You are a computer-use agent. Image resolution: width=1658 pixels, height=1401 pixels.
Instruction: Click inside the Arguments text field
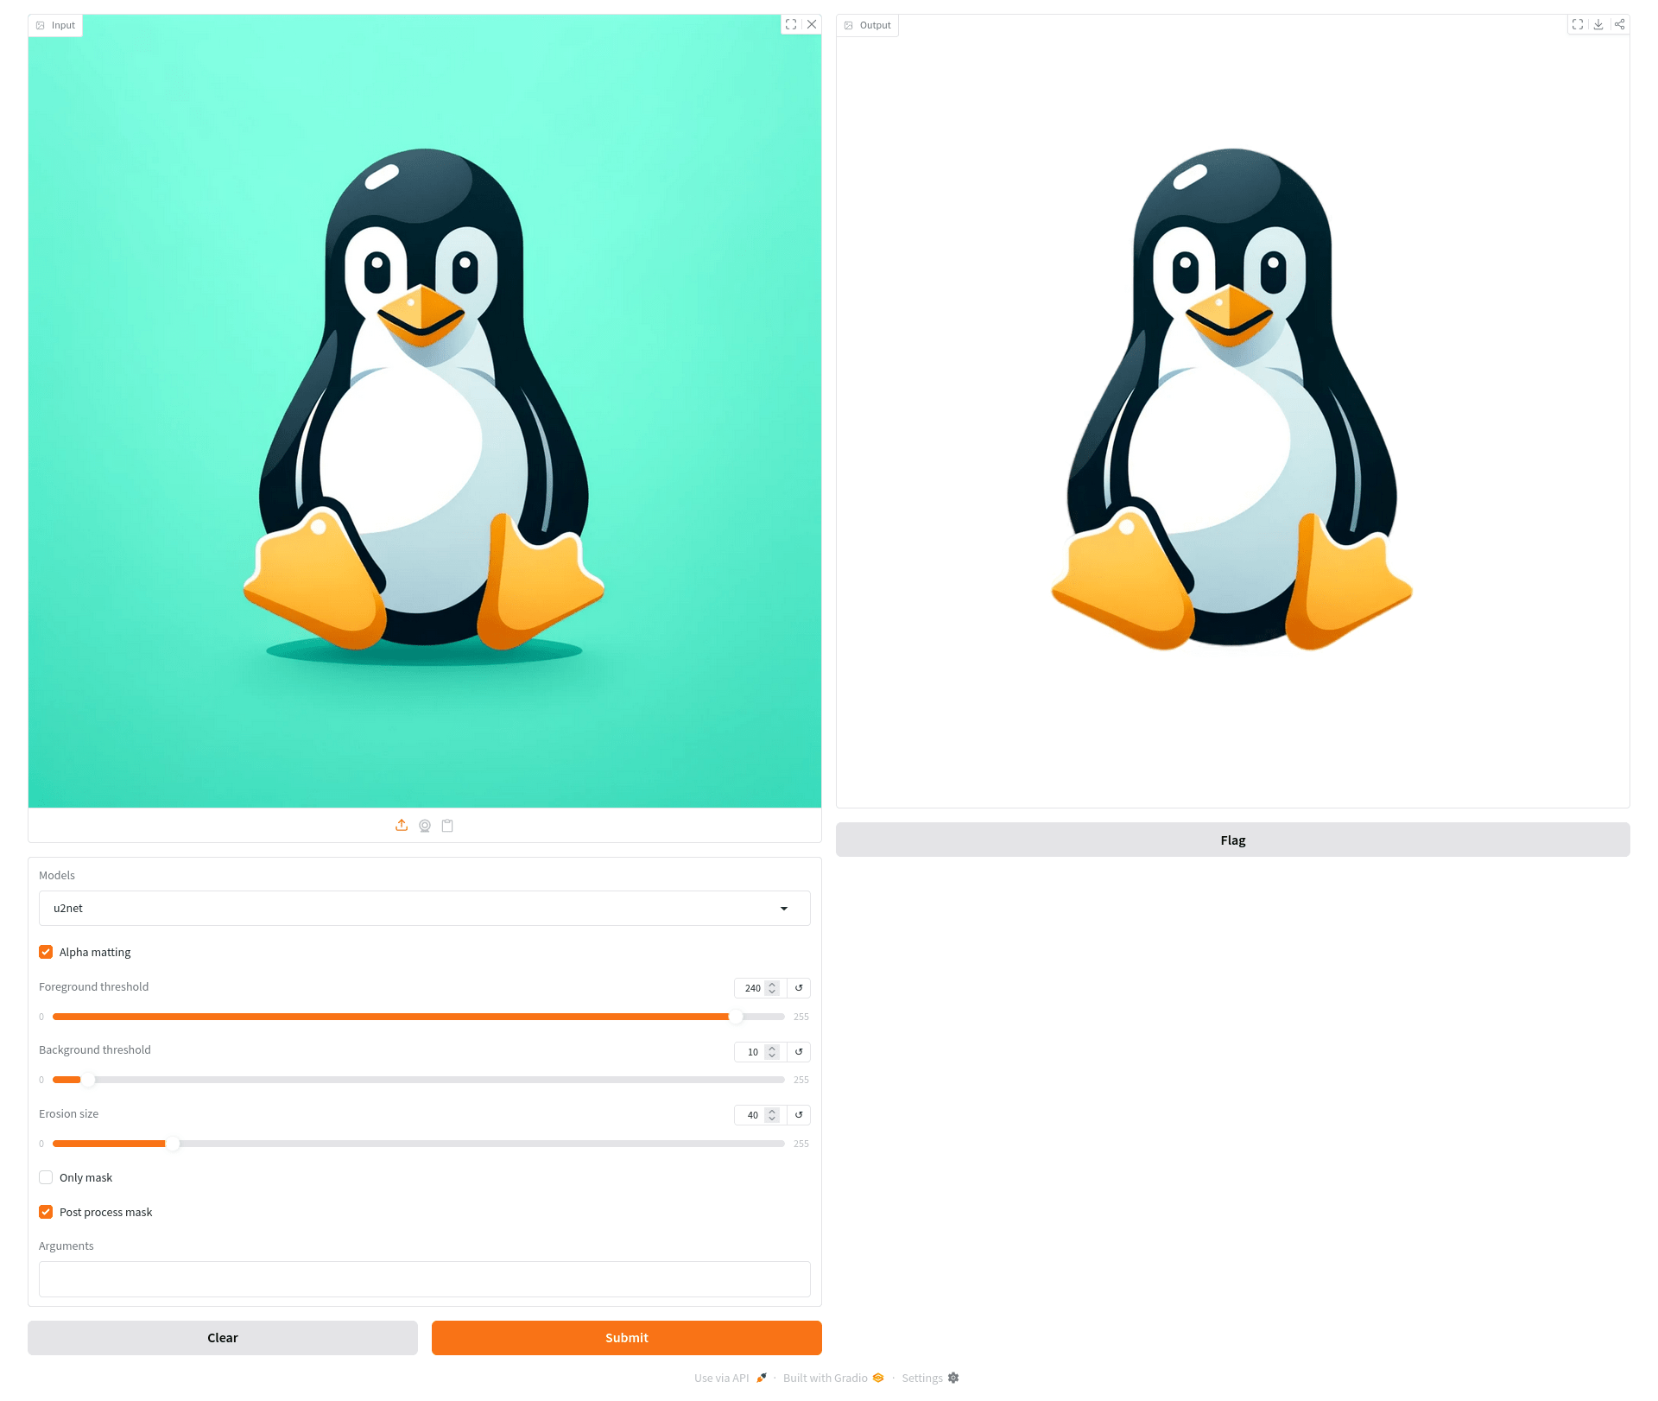click(424, 1278)
